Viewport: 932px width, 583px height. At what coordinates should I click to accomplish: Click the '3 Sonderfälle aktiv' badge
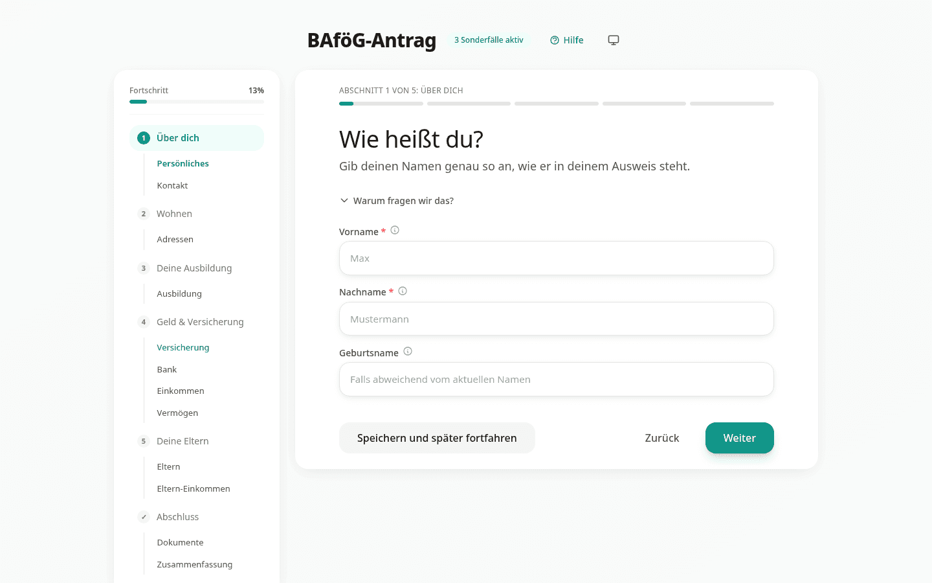[x=489, y=40]
